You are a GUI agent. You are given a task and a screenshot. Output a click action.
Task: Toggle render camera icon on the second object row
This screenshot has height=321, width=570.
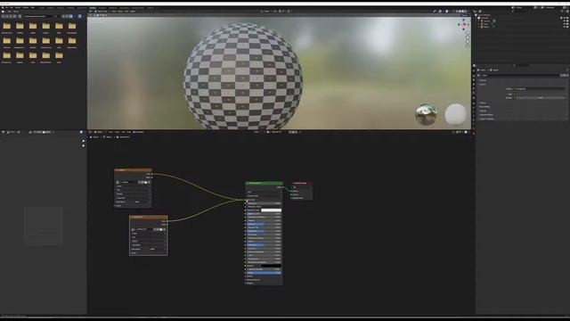point(567,24)
